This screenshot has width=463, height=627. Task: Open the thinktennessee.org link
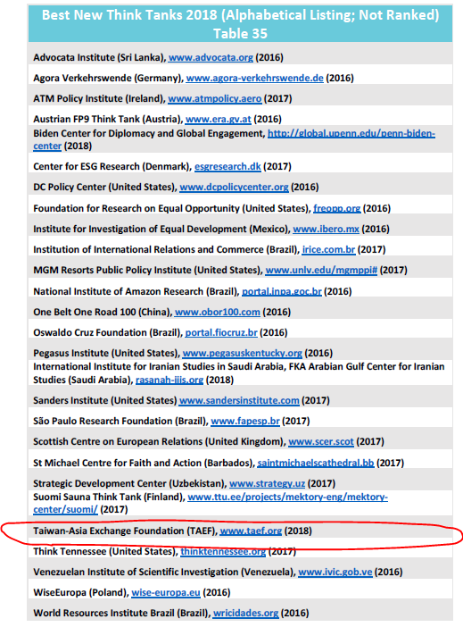click(223, 551)
